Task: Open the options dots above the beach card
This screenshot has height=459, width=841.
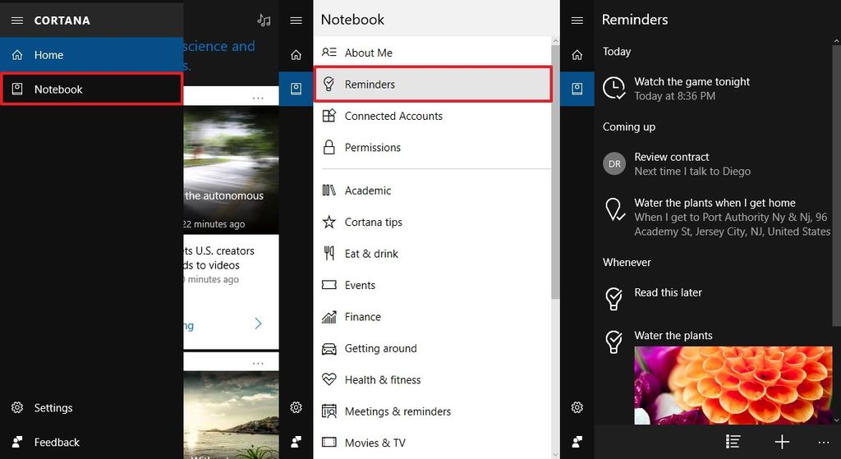Action: (258, 363)
